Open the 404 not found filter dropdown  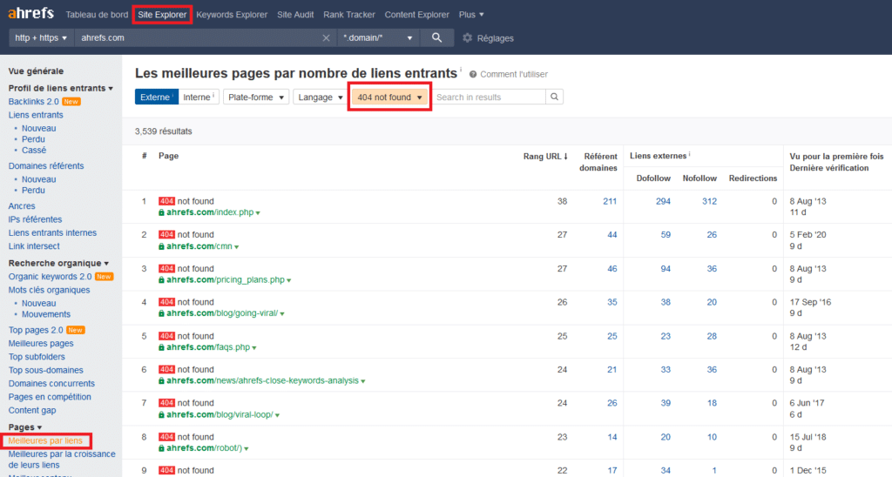tap(389, 97)
